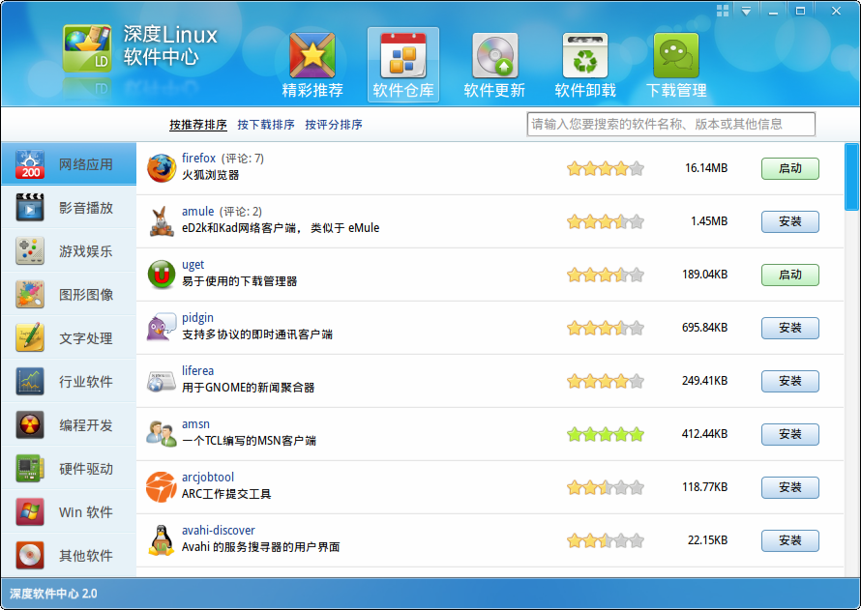The width and height of the screenshot is (861, 610).
Task: Click the 用于GNOME的新闻聚合器 description
Action: click(249, 388)
